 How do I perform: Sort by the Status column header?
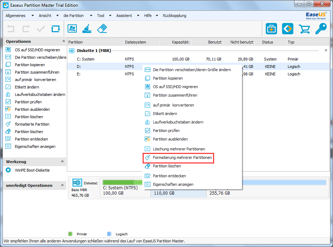pos(270,42)
